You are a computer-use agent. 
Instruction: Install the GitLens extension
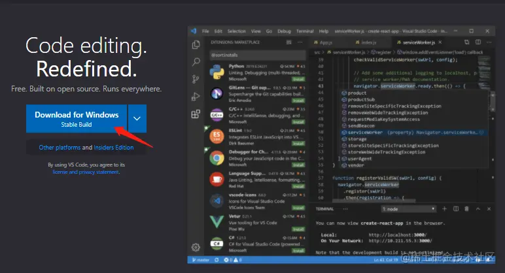298,101
